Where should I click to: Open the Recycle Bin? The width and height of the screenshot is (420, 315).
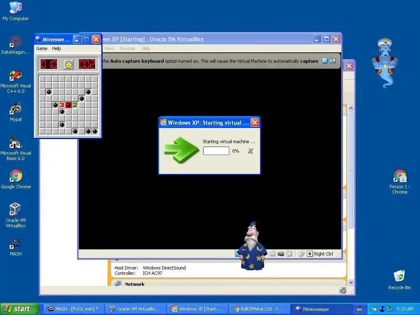coord(399,280)
